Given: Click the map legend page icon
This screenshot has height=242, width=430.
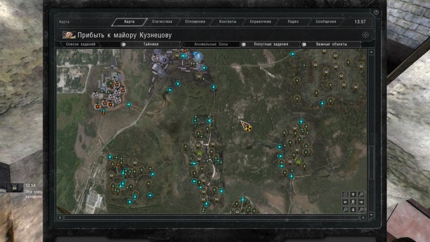Looking at the screenshot, I should click(345, 194).
